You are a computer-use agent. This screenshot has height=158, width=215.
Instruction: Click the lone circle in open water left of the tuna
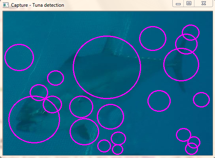point(19,57)
